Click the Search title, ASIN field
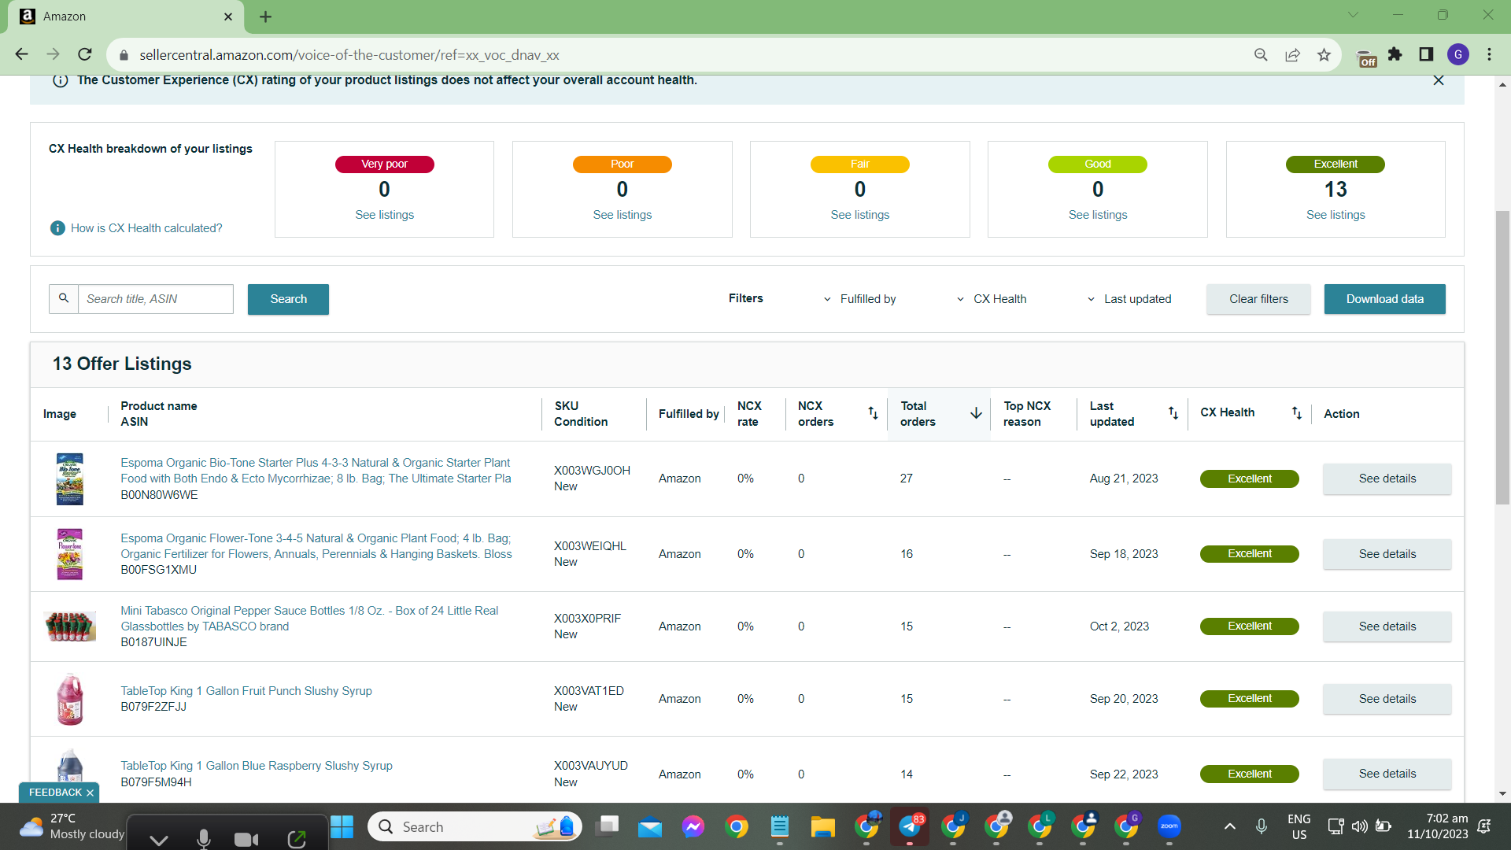This screenshot has width=1511, height=850. tap(156, 299)
